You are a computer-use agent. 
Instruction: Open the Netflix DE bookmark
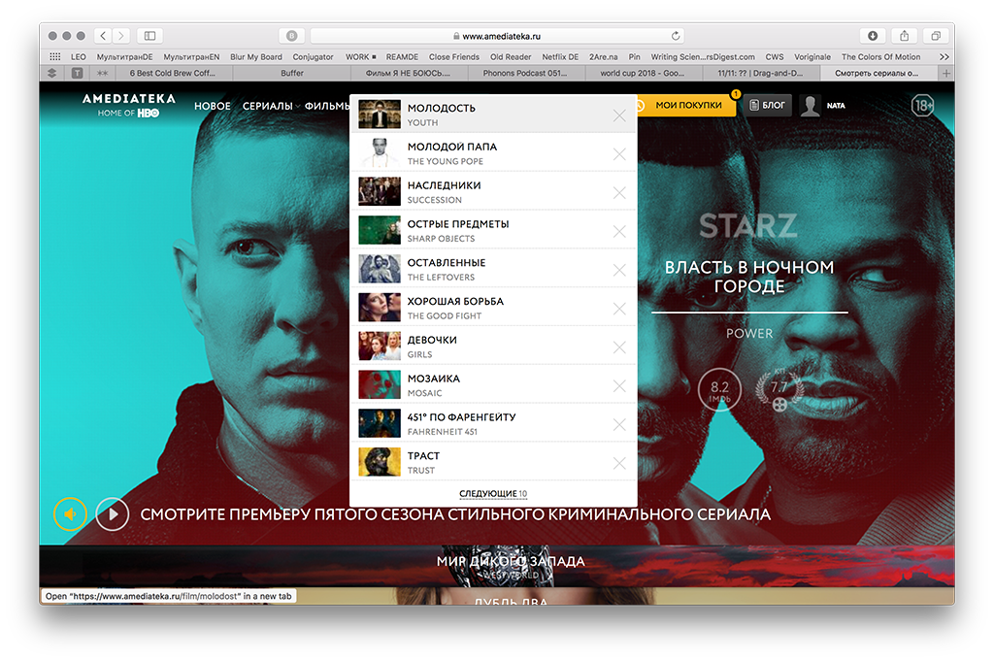[x=560, y=56]
